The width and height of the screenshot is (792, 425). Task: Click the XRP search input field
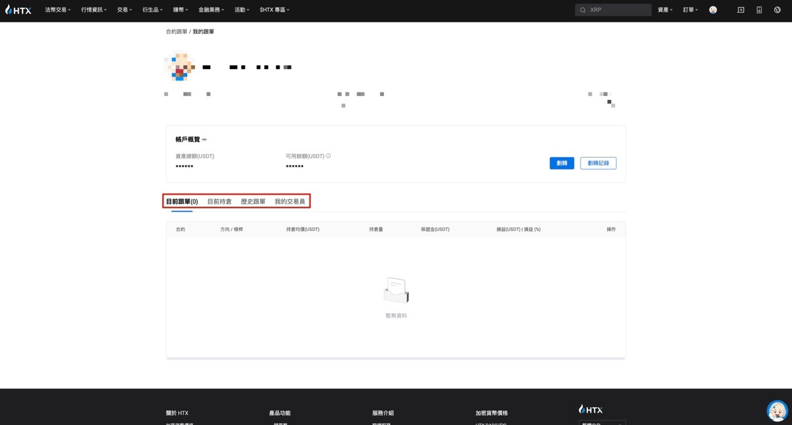tap(618, 10)
